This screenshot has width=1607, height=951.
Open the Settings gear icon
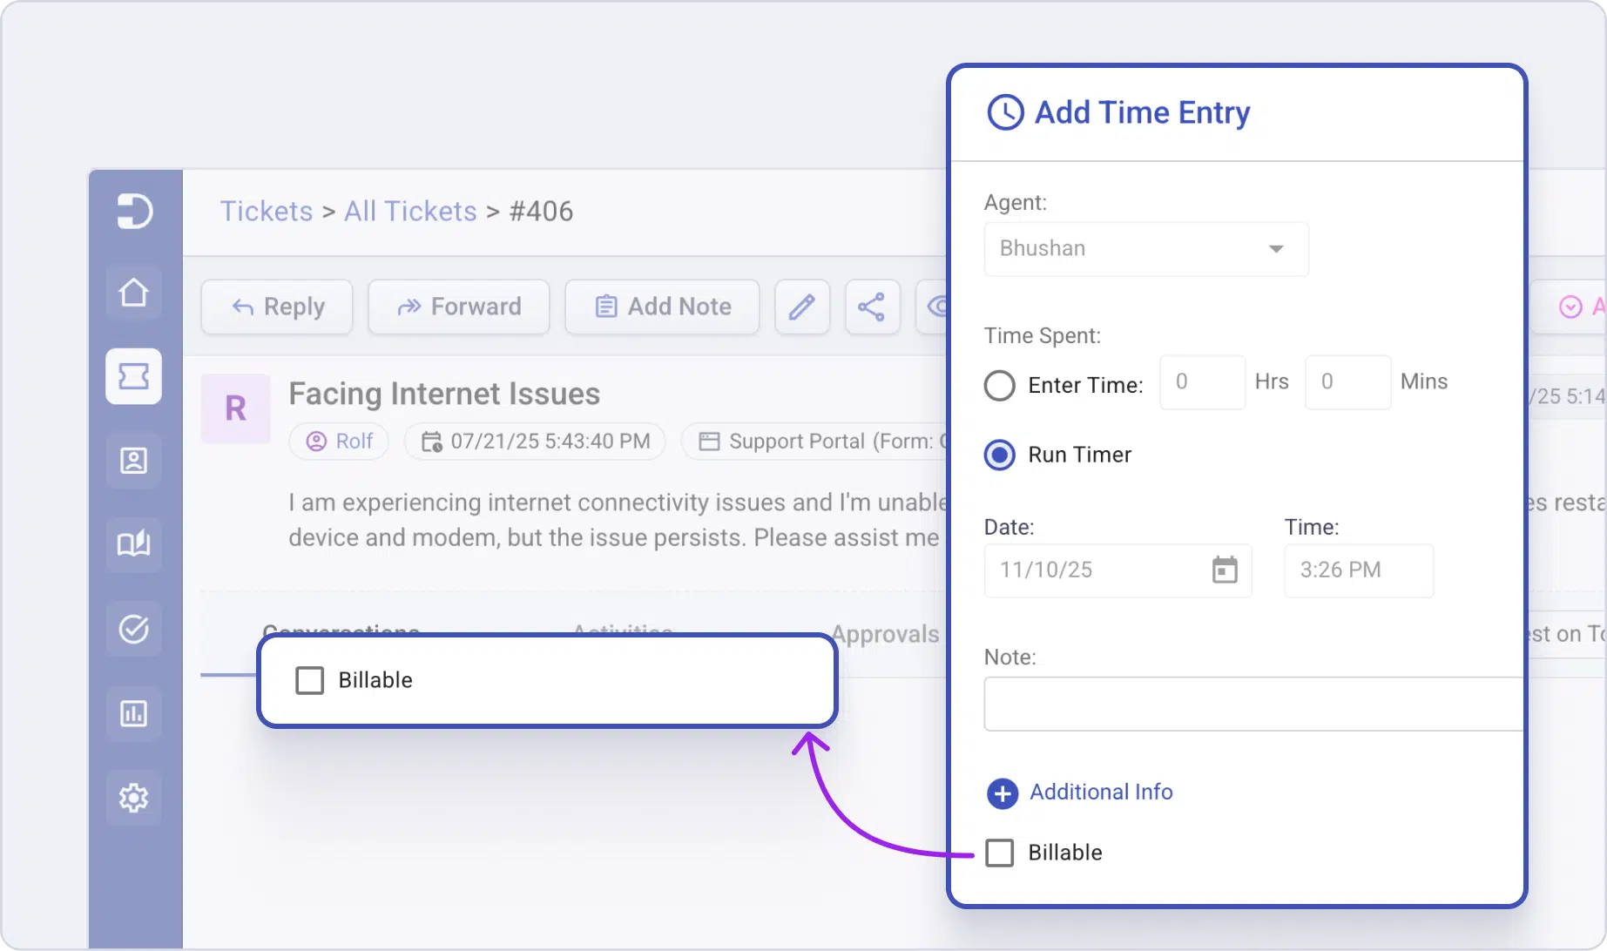tap(133, 798)
